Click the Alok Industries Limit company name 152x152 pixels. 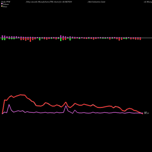coord(96,2)
